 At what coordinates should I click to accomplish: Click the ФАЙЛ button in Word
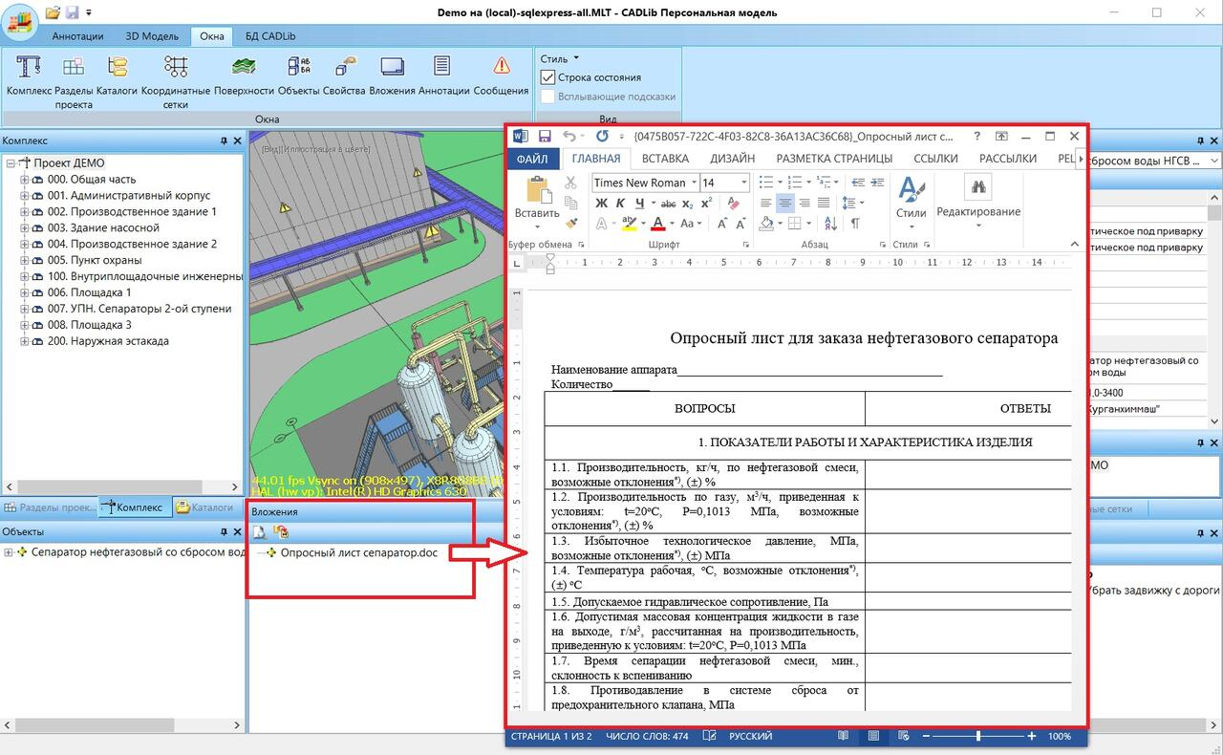(532, 159)
